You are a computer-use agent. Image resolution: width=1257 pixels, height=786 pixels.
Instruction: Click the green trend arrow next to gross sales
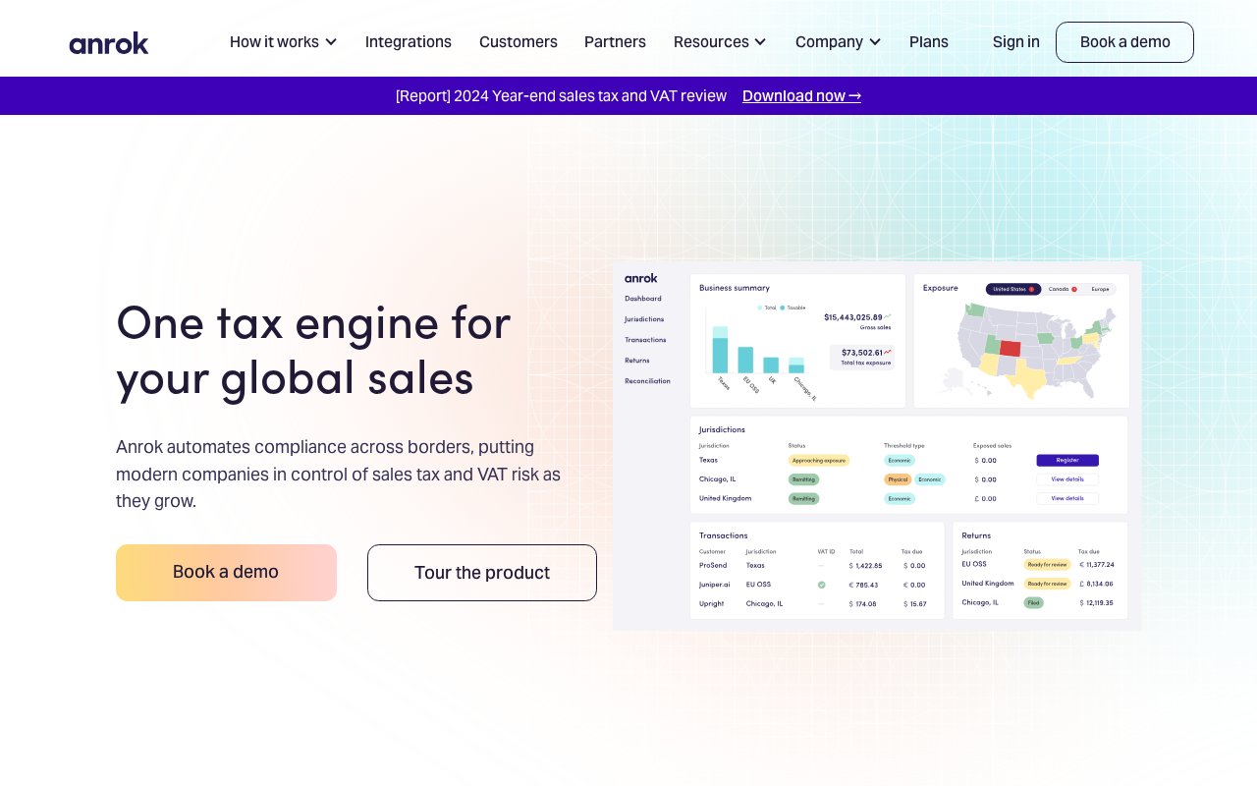(888, 316)
